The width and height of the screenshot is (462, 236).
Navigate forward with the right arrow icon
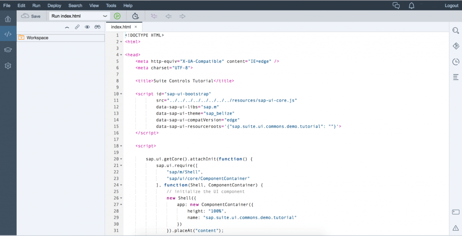(x=182, y=16)
